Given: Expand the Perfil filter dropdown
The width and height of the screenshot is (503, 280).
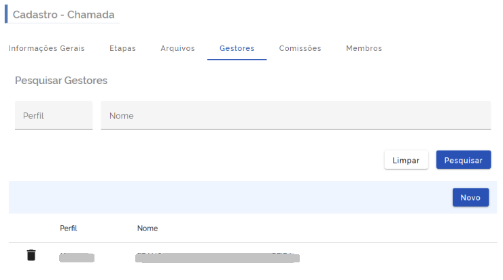Looking at the screenshot, I should (54, 115).
